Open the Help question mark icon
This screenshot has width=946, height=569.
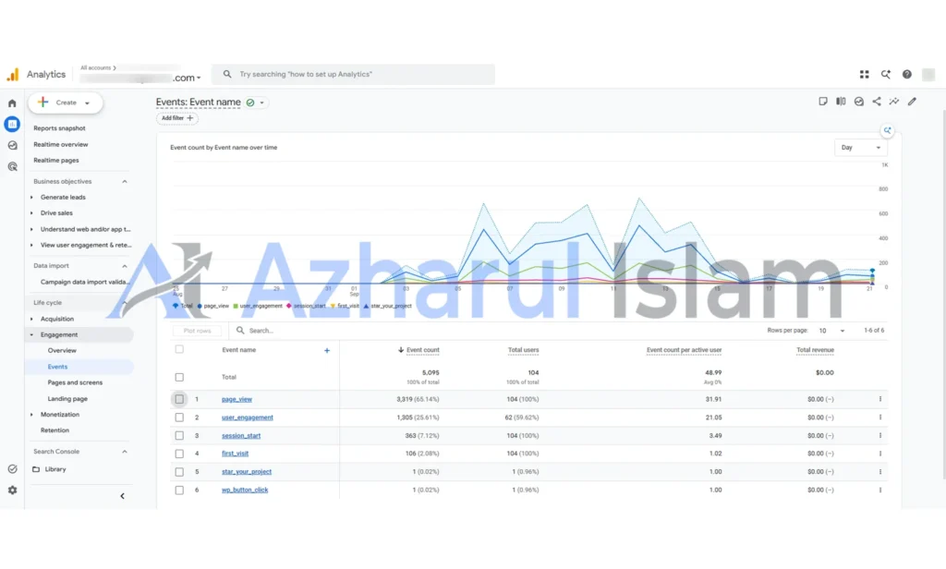(907, 74)
